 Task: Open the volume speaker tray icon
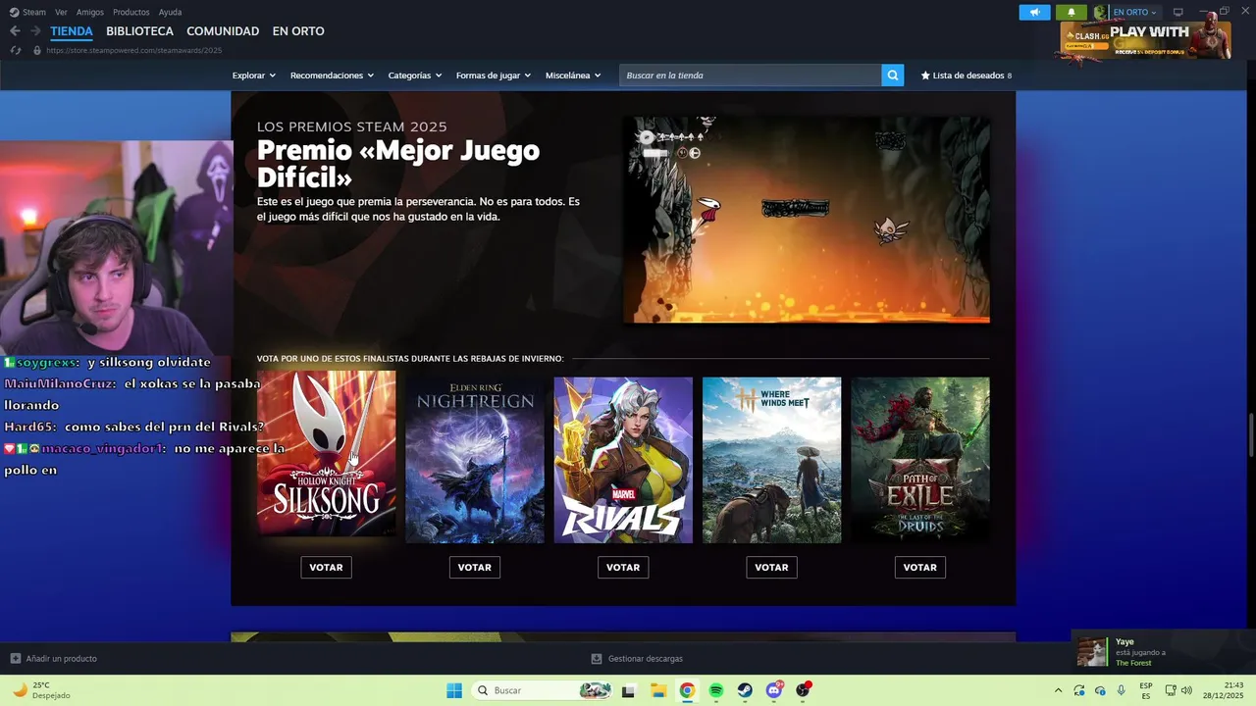click(x=1186, y=690)
